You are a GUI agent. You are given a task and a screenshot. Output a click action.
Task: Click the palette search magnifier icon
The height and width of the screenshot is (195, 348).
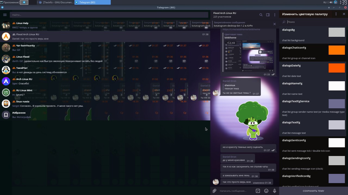point(284,22)
